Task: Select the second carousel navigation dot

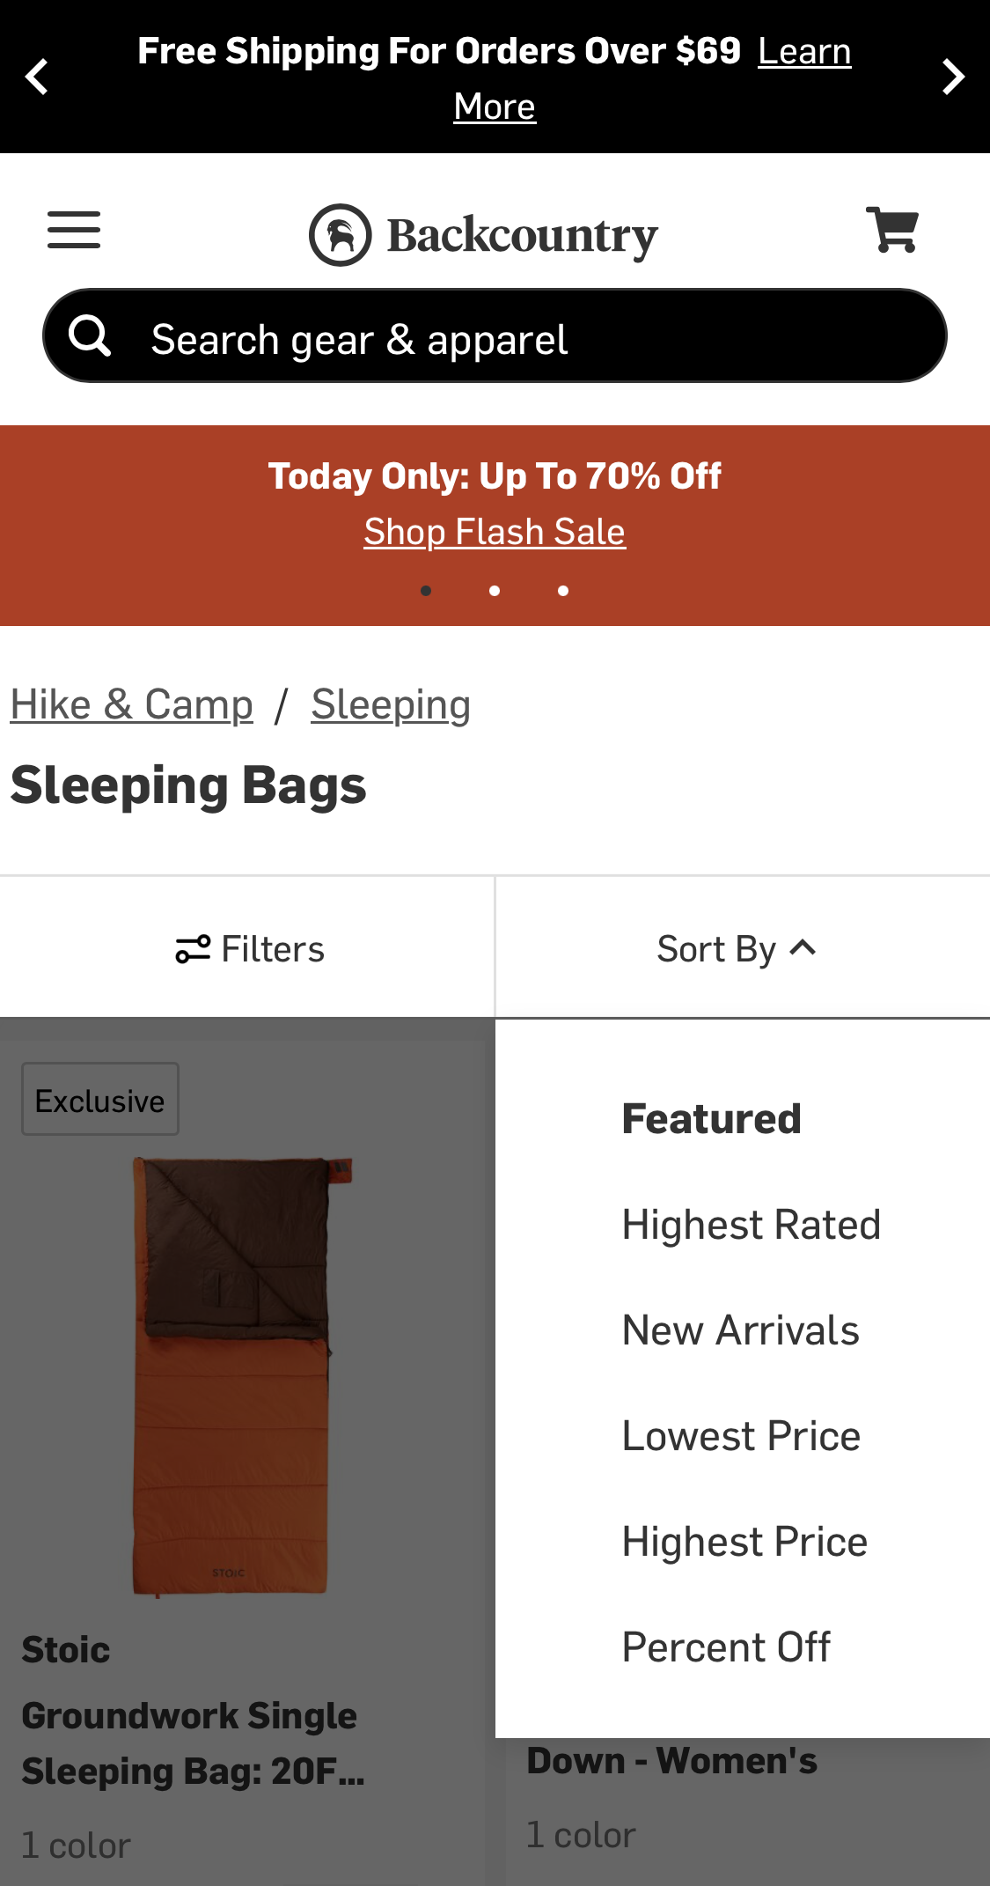Action: pyautogui.click(x=495, y=591)
